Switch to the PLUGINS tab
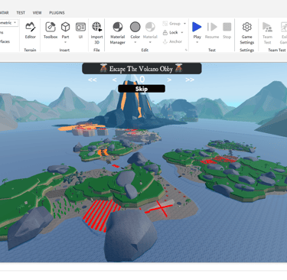The width and height of the screenshot is (287, 280). [57, 13]
